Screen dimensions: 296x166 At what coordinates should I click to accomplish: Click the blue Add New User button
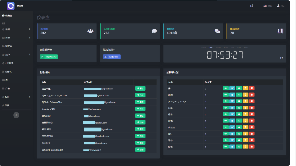coord(112,57)
